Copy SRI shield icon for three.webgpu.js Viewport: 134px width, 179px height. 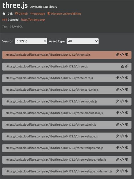coord(127,136)
